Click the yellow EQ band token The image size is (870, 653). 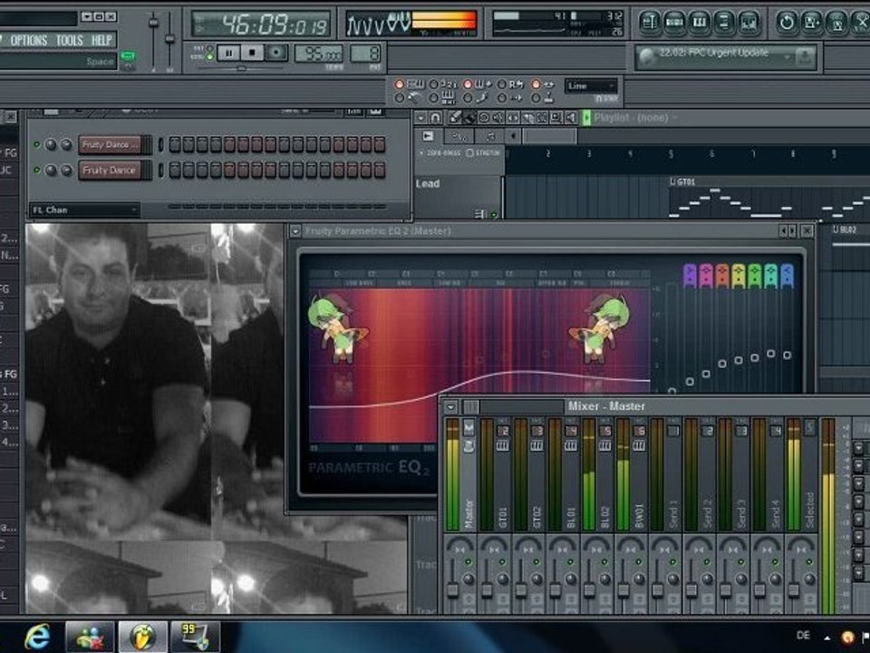[739, 276]
